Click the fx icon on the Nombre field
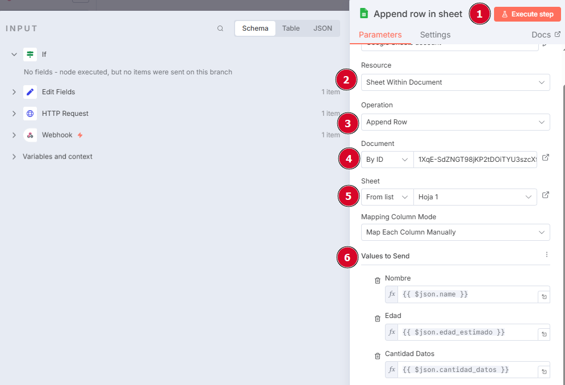 click(x=392, y=294)
